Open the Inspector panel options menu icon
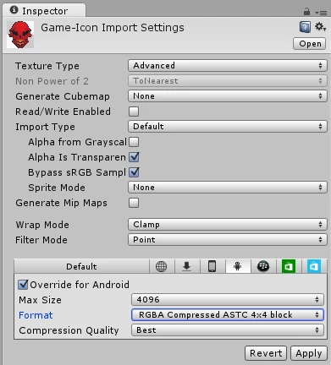The height and width of the screenshot is (365, 331). click(321, 13)
